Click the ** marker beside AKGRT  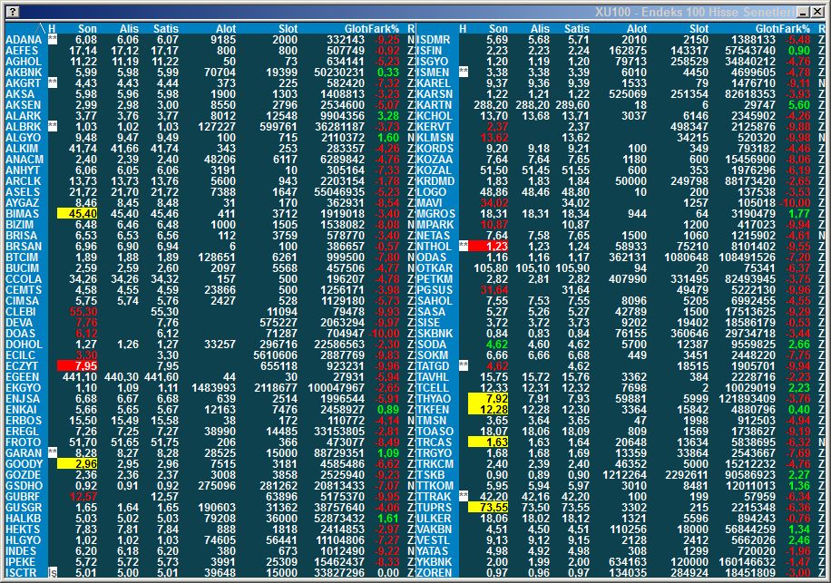[x=53, y=83]
